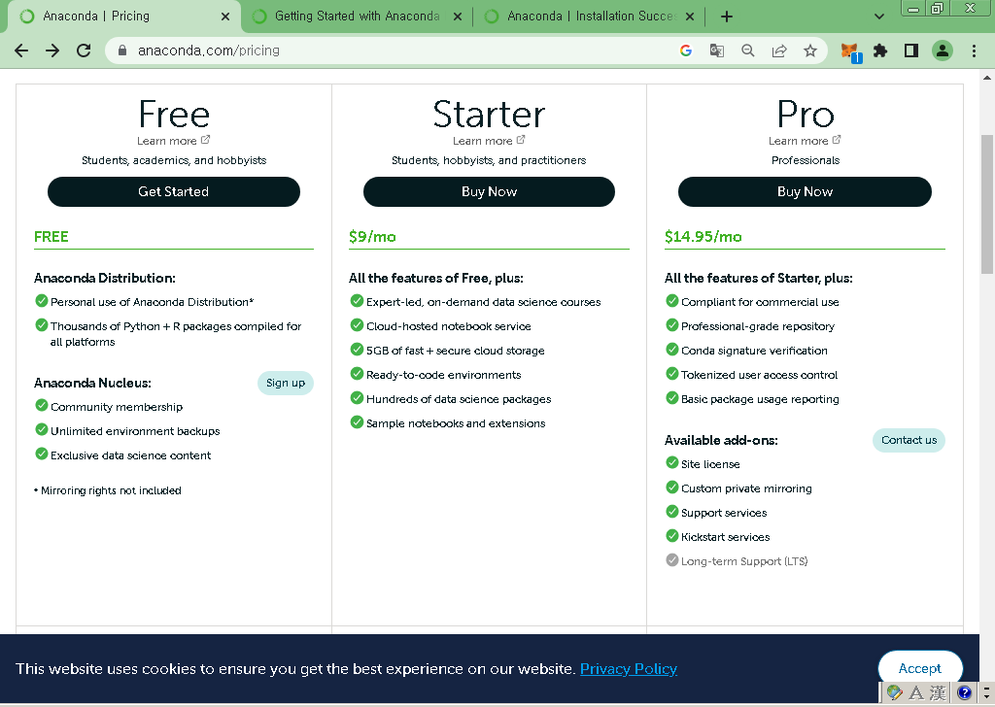
Task: Click Buy Now for Starter plan
Action: [489, 191]
